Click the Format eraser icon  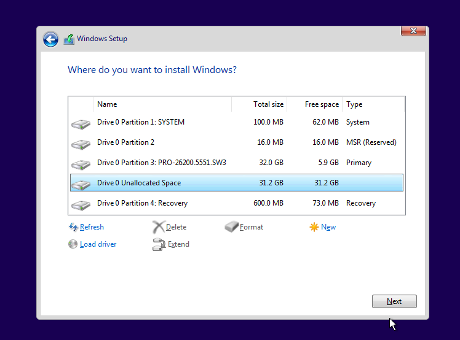coord(231,226)
